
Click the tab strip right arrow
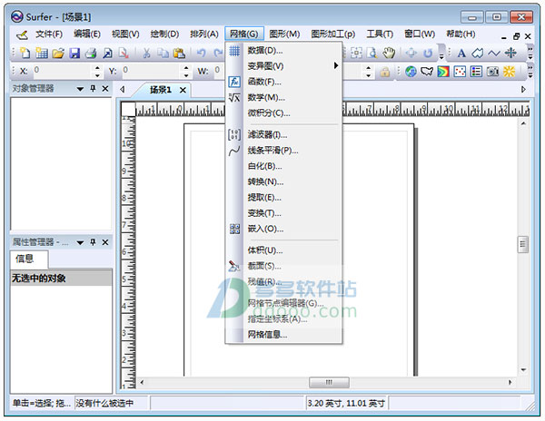click(523, 90)
